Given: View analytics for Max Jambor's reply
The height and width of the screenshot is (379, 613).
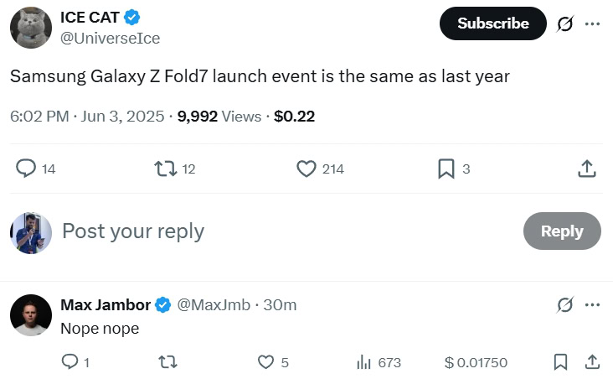Looking at the screenshot, I should pos(364,362).
